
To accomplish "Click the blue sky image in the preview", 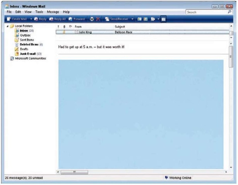I will click(x=141, y=114).
